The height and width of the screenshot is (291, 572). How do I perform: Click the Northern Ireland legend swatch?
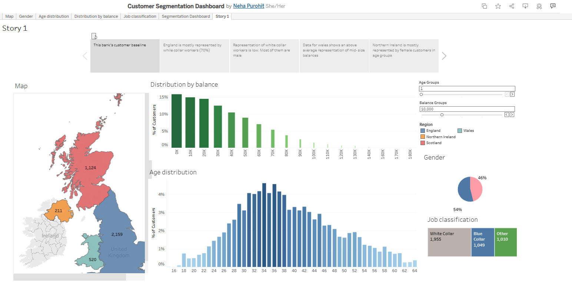(423, 137)
